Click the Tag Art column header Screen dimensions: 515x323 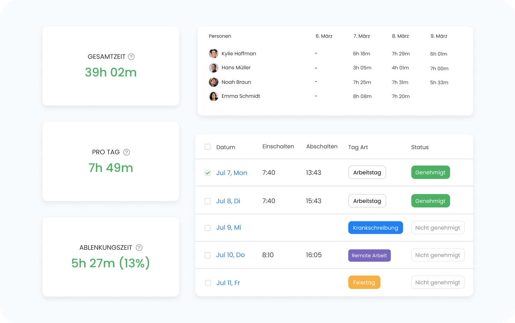click(x=358, y=147)
